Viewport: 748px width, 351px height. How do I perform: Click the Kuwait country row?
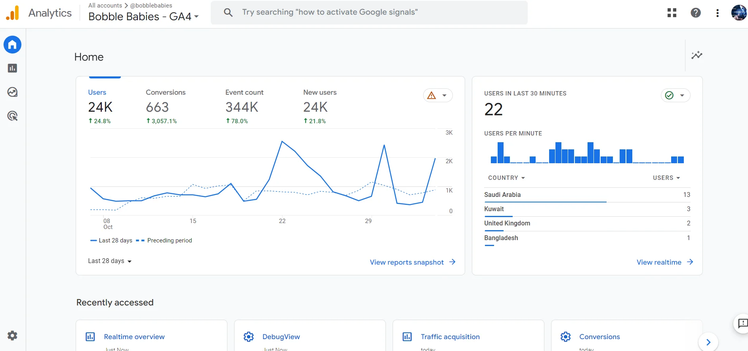click(x=587, y=209)
